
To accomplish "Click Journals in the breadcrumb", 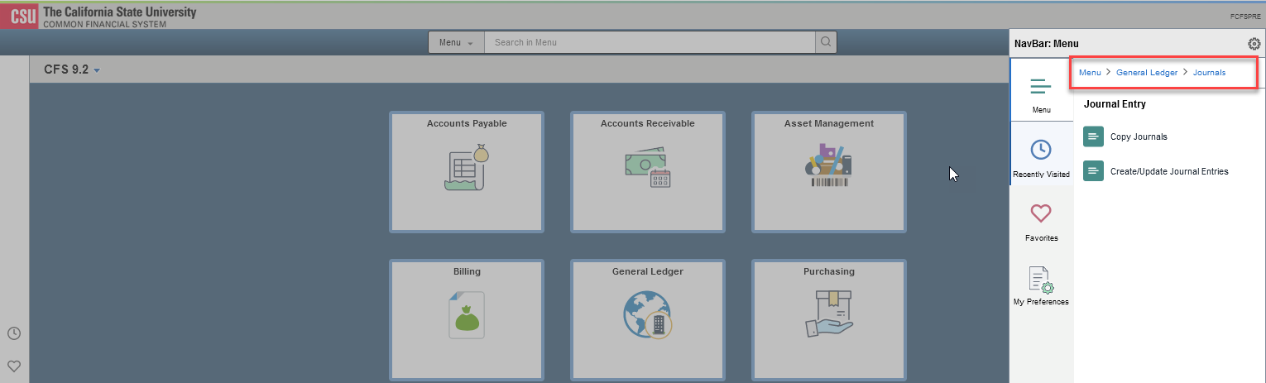I will (x=1209, y=73).
